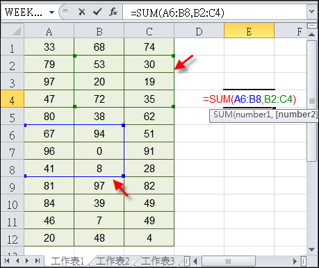Select column E header
This screenshot has width=319, height=268.
[249, 31]
